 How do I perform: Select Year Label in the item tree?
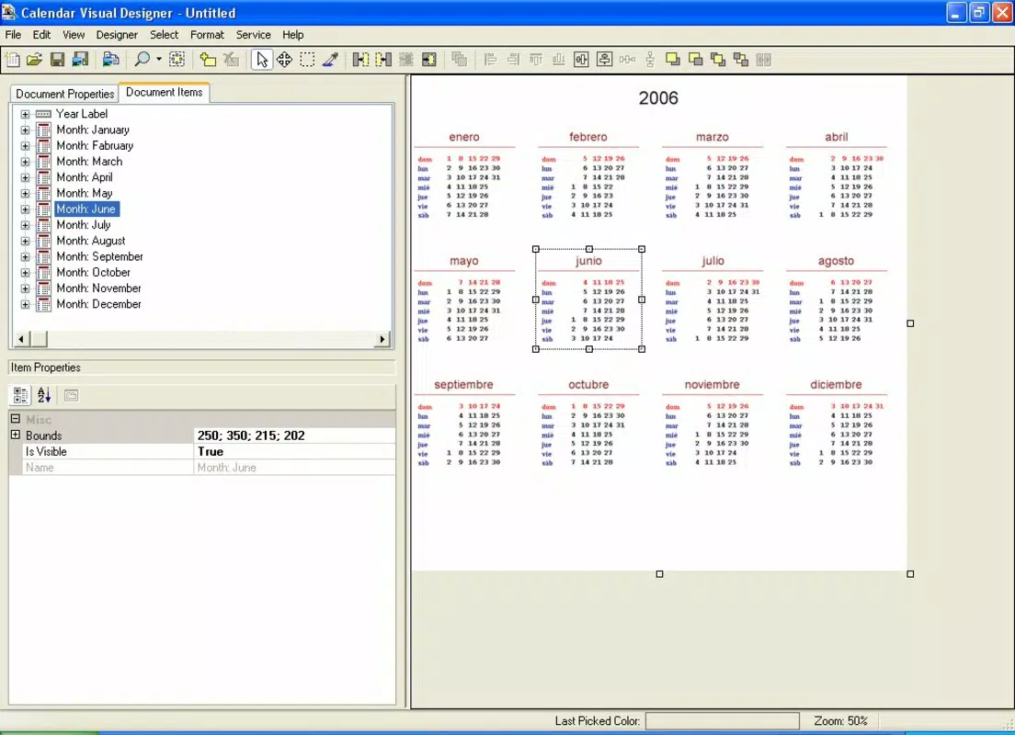[82, 114]
